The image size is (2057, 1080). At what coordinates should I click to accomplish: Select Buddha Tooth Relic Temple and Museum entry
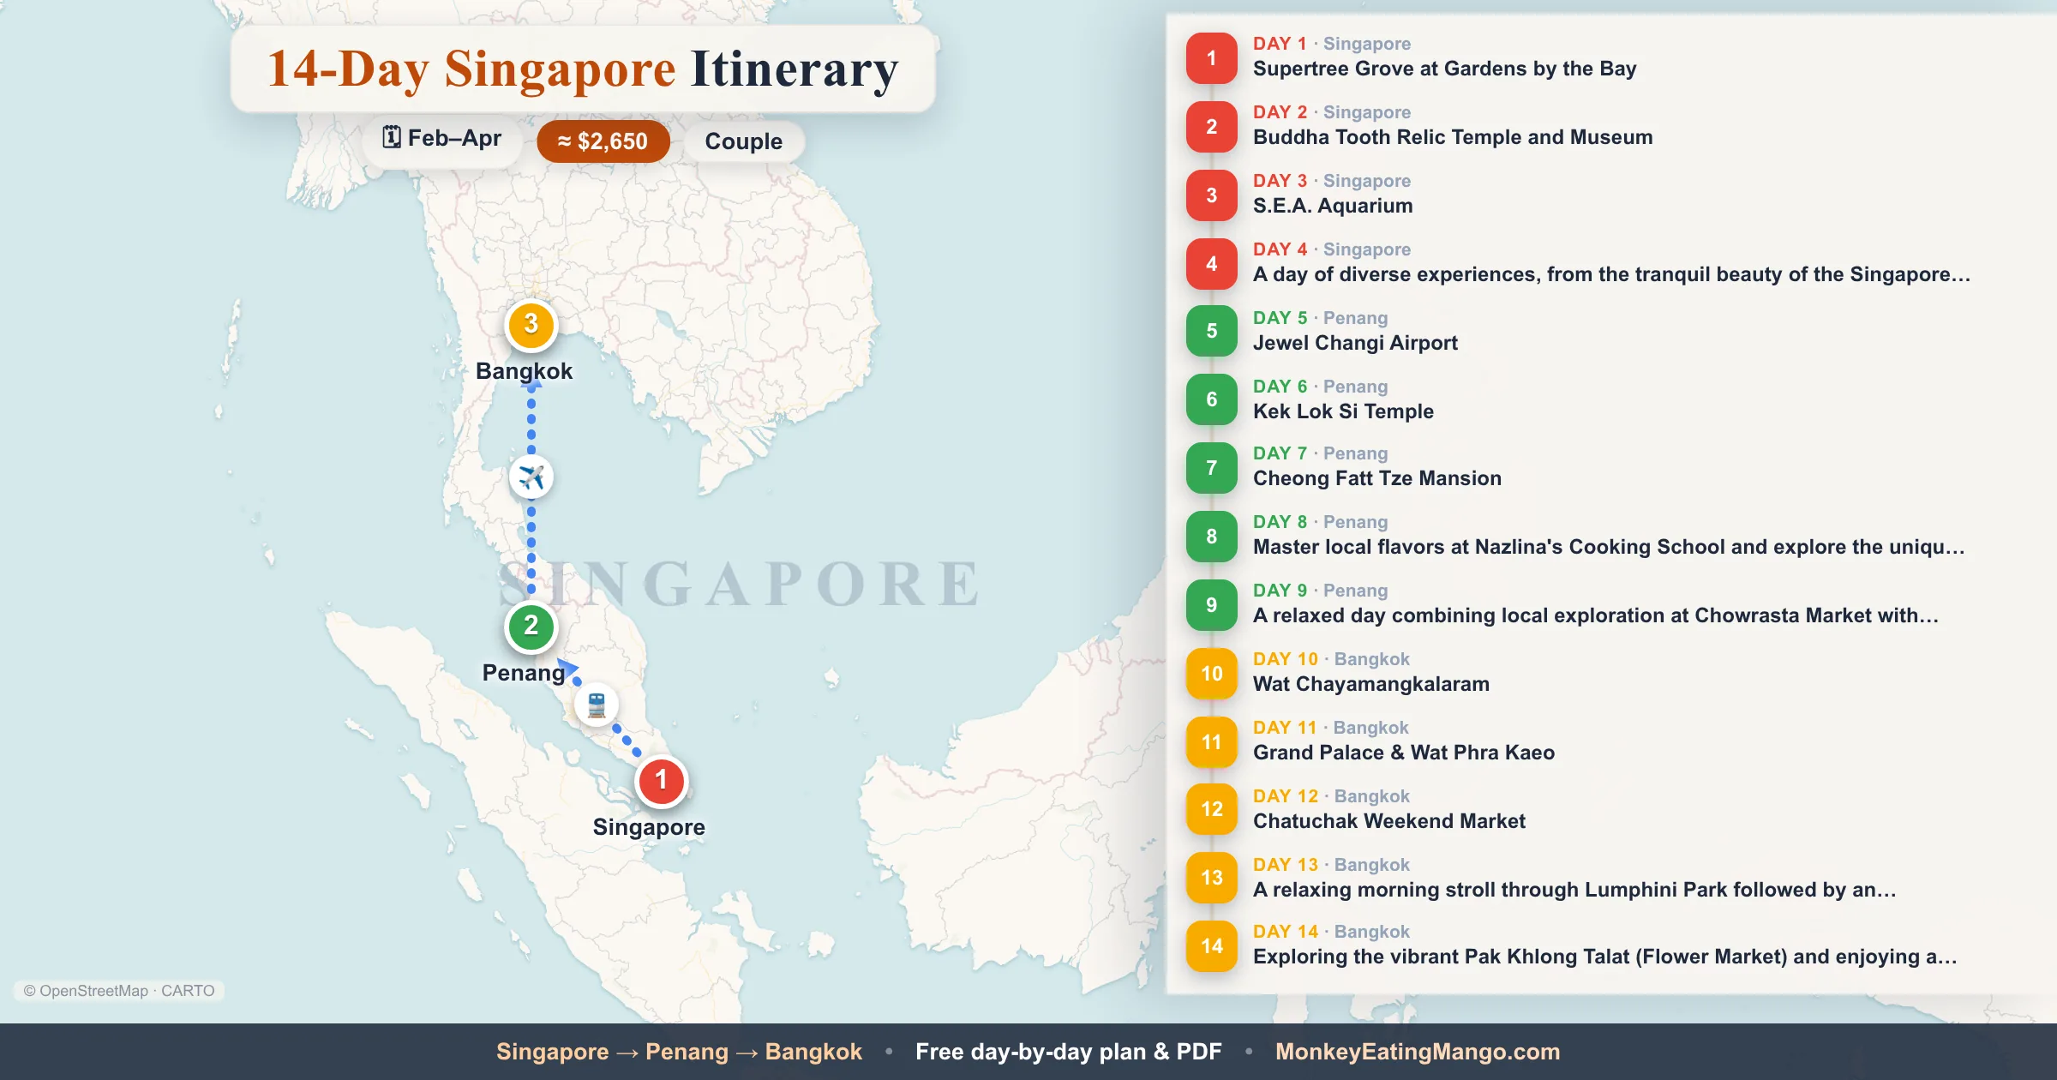coord(1453,137)
